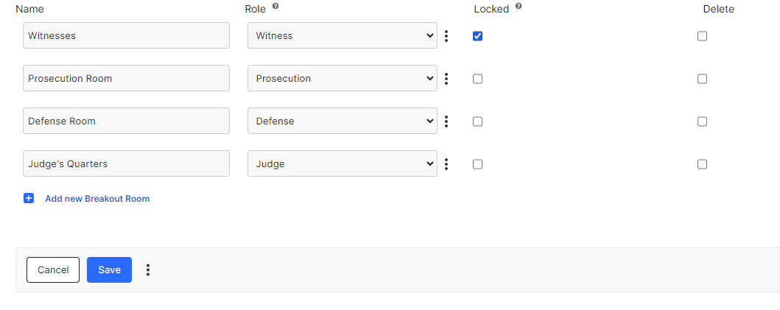The image size is (780, 310).
Task: Open the Prosecution role dropdown
Action: click(x=342, y=79)
